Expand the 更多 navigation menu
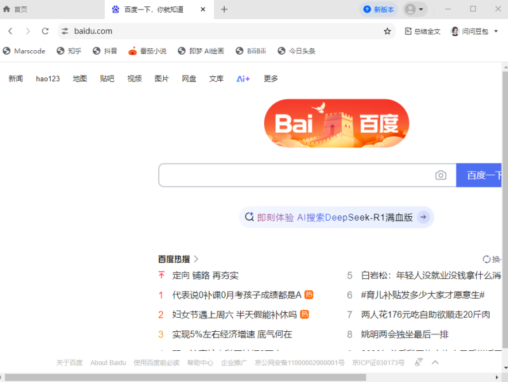This screenshot has width=508, height=382. click(270, 78)
